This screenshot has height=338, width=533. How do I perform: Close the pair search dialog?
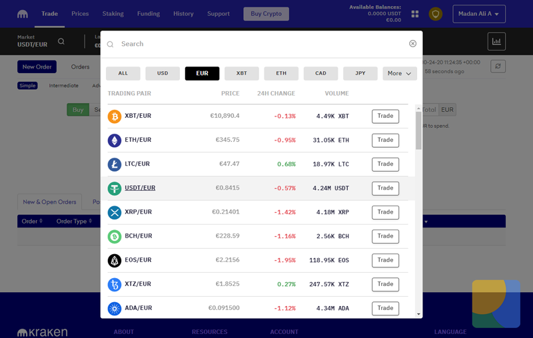click(412, 43)
